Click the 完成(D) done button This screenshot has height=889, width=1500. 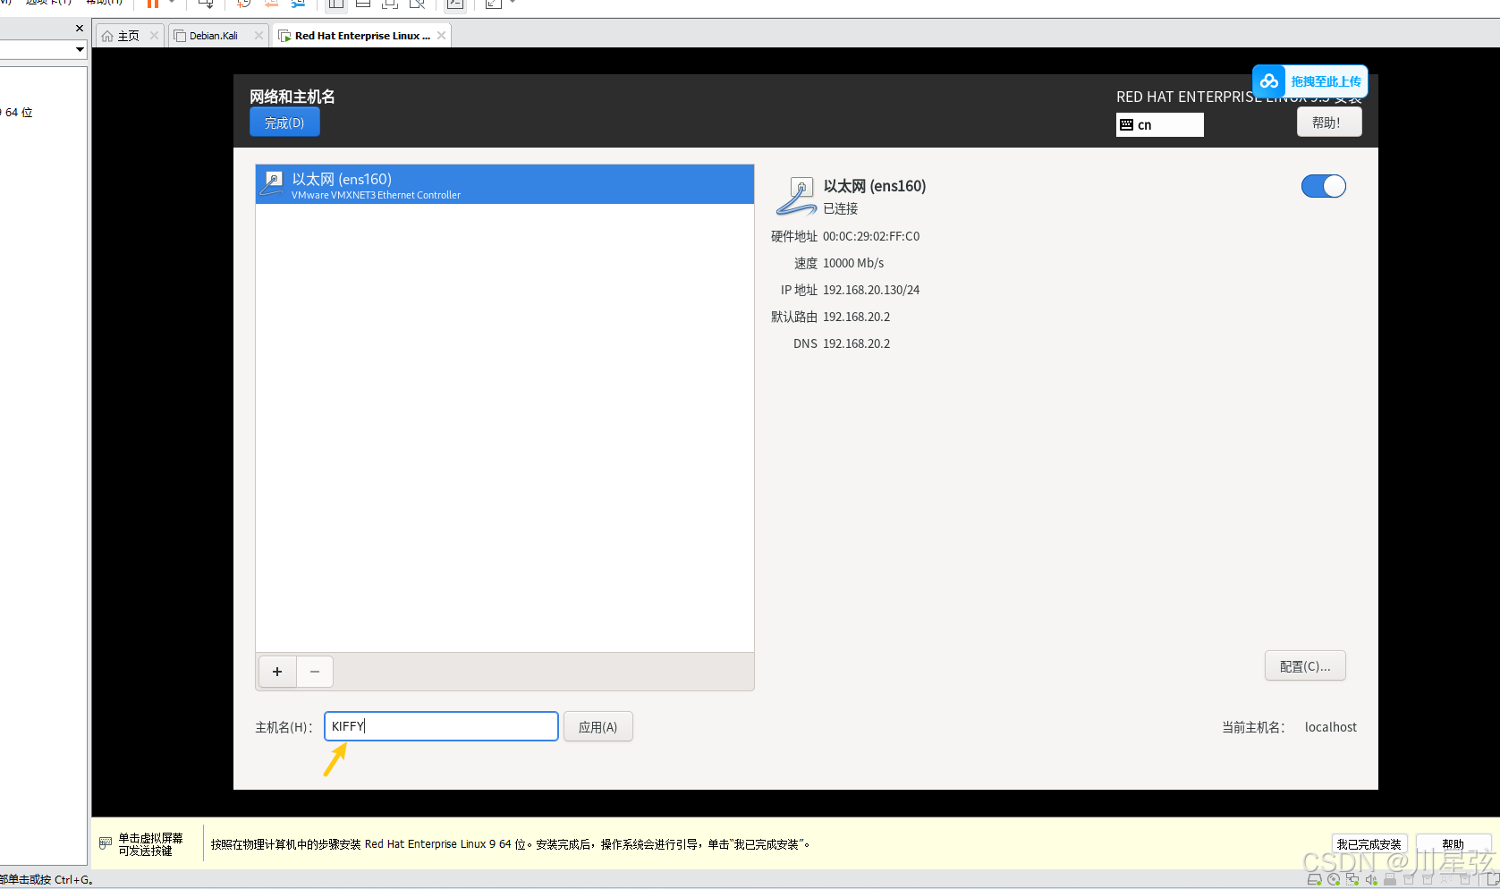[x=284, y=123]
